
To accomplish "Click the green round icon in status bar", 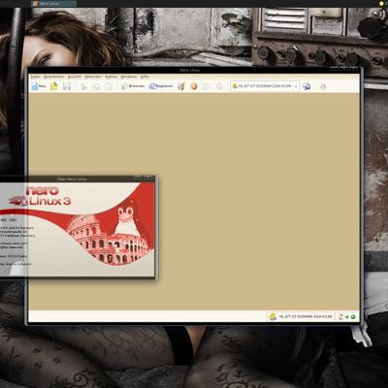I will tap(353, 317).
